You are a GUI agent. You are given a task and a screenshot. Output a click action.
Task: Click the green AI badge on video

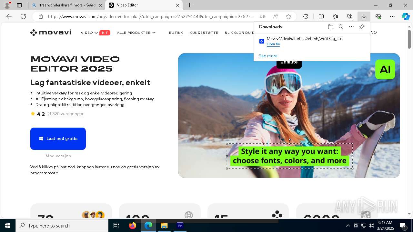385,69
